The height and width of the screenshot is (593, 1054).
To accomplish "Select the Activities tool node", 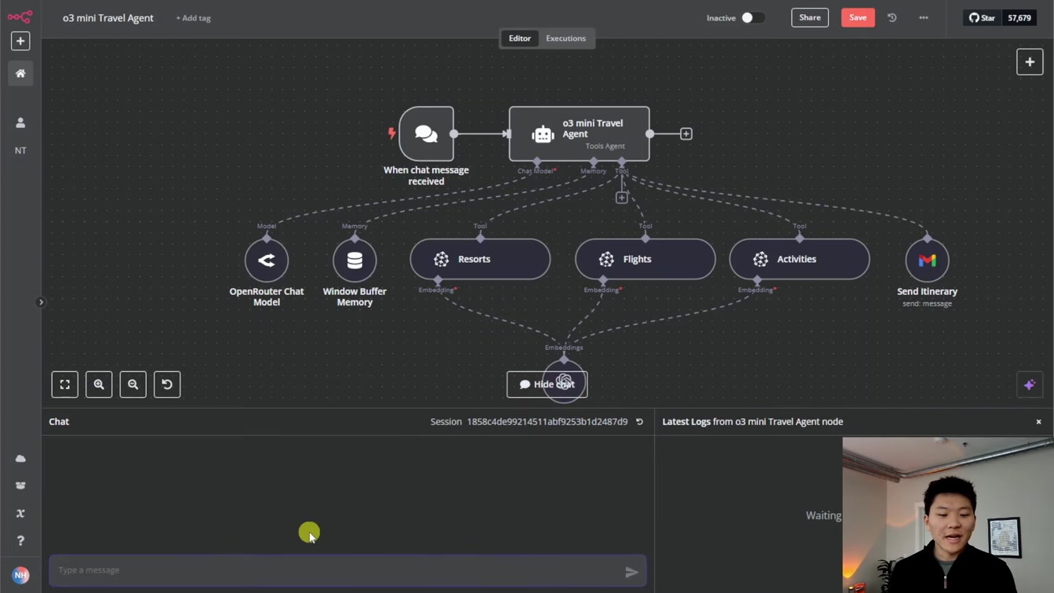I will pyautogui.click(x=799, y=259).
